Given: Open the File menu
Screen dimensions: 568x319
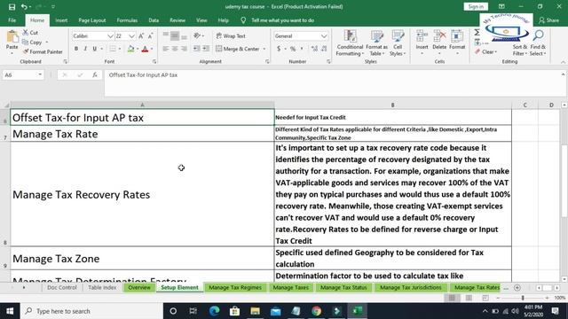Looking at the screenshot, I should (12, 20).
